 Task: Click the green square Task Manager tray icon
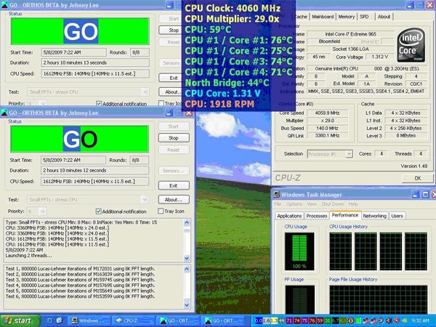click(x=358, y=321)
